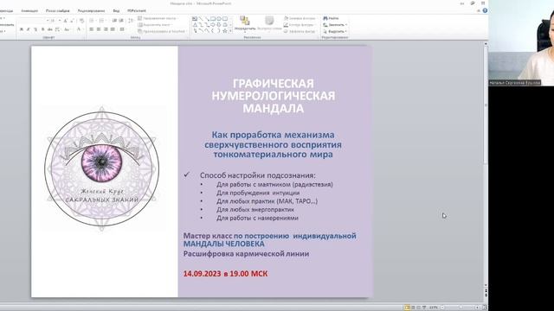Select the Right Arrow shape in the shapes gallery

(x=213, y=25)
